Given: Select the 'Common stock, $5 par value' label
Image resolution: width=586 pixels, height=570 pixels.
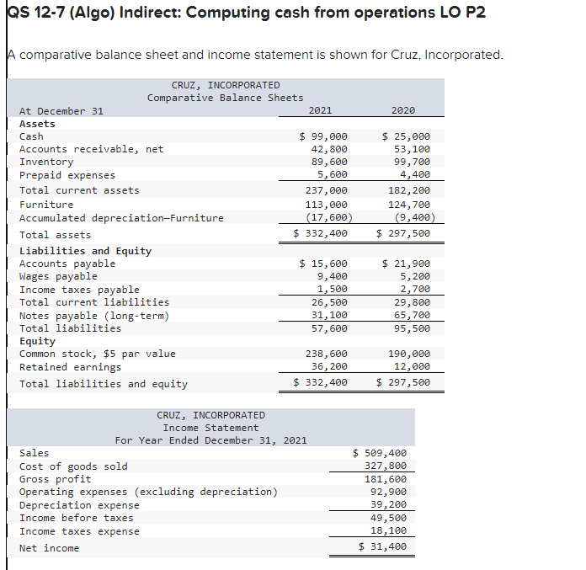Looking at the screenshot, I should [x=98, y=354].
